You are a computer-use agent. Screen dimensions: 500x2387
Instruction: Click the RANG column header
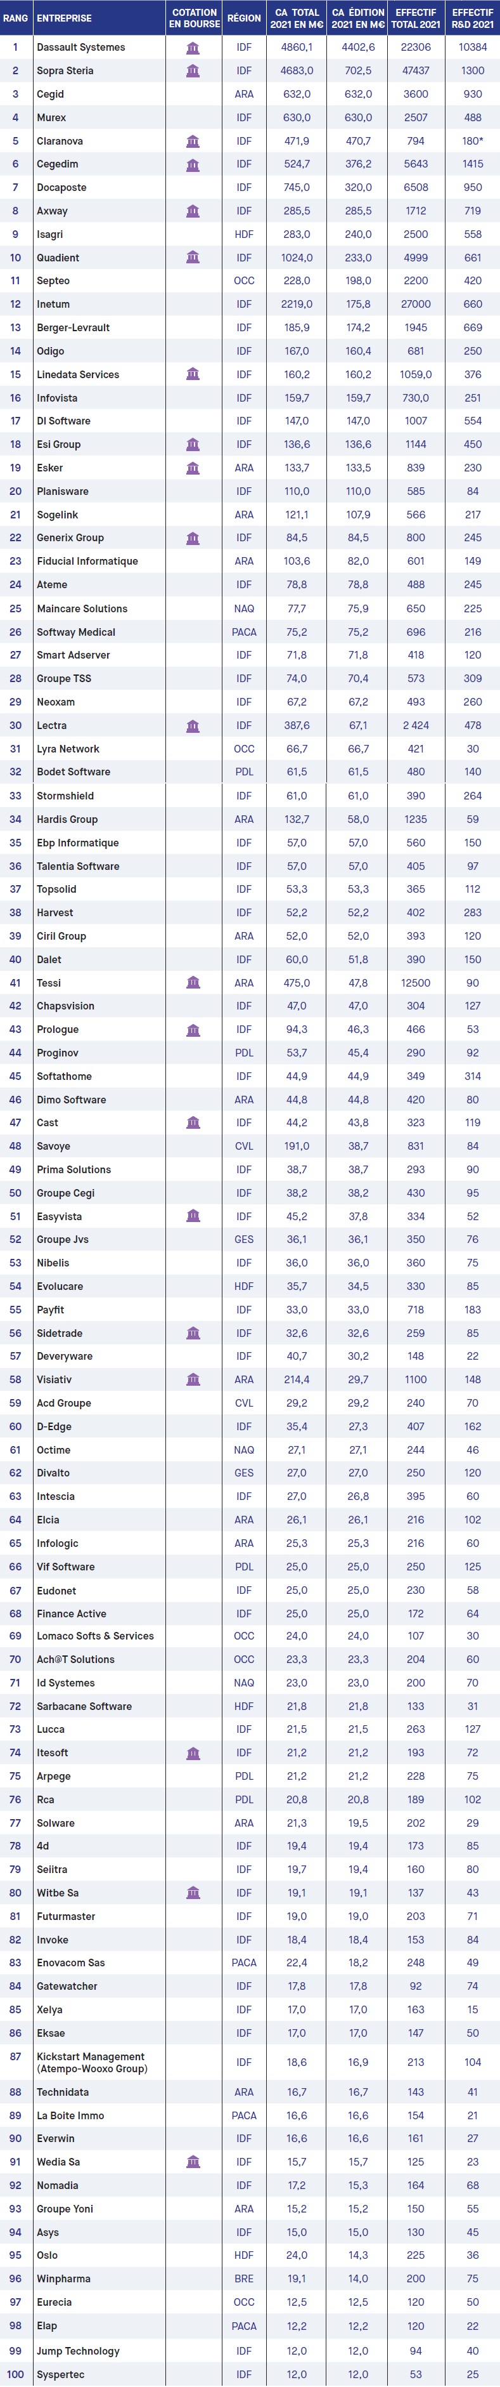(16, 18)
